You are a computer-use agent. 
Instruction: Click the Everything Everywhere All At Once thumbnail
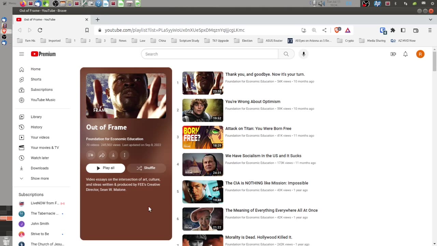click(x=203, y=219)
